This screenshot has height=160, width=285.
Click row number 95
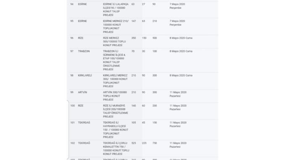pyautogui.click(x=72, y=21)
